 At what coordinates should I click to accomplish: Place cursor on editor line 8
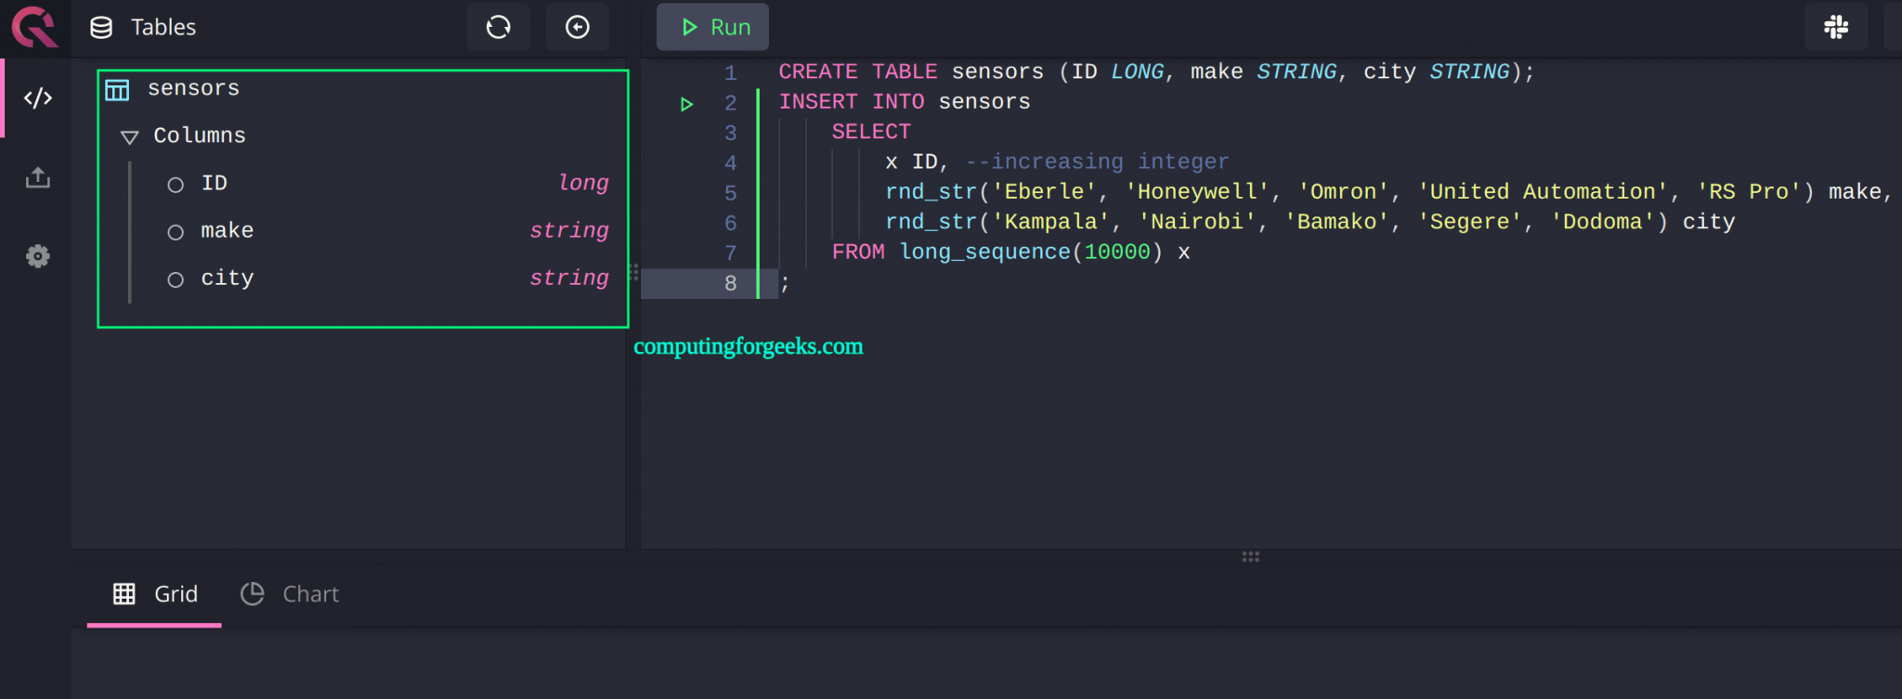[929, 283]
